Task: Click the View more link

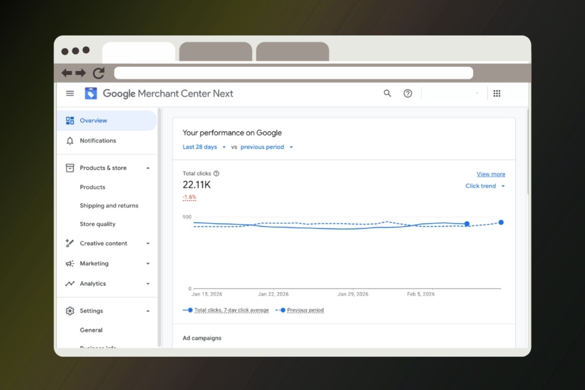Action: 491,174
